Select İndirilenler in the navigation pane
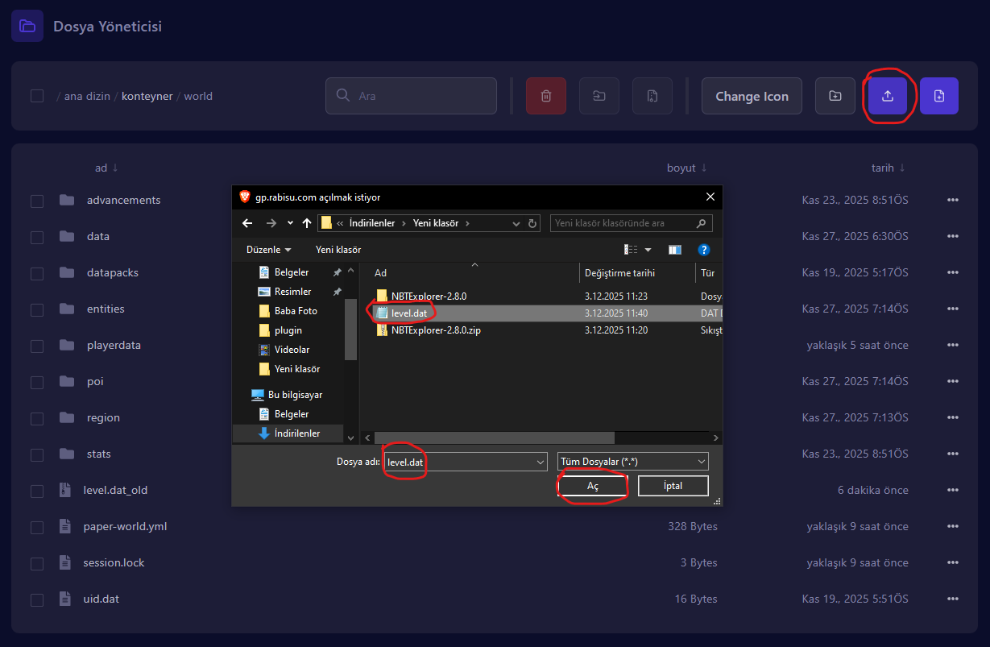 point(296,433)
